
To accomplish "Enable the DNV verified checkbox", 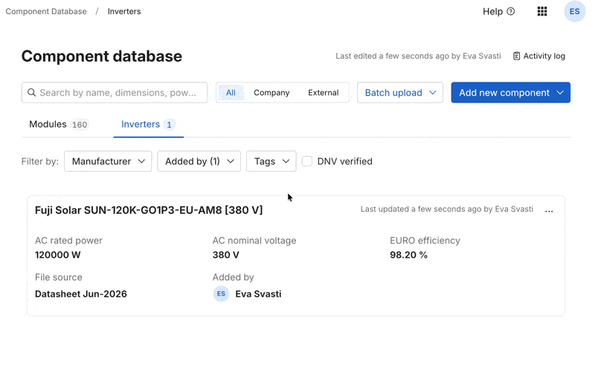I will click(307, 161).
